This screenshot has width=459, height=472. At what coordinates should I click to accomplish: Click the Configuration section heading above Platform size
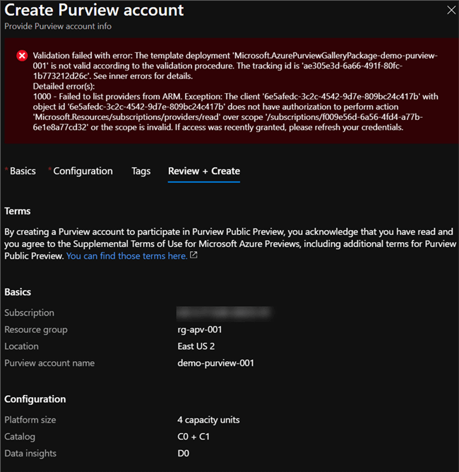(x=35, y=399)
